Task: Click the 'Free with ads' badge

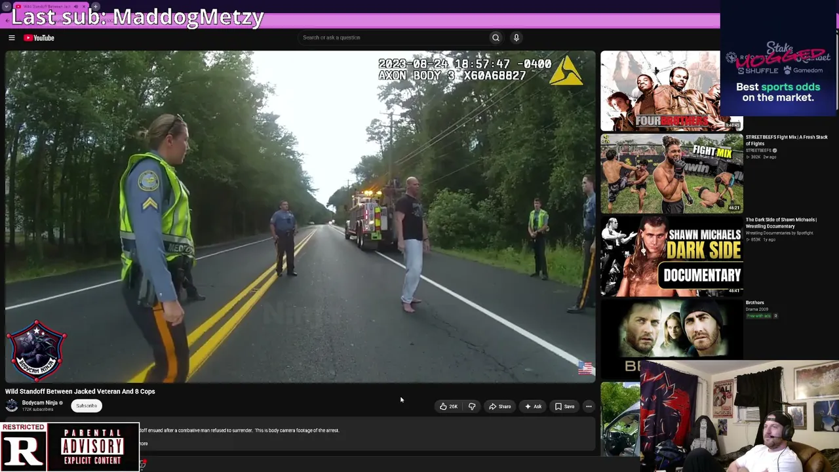Action: pos(758,316)
